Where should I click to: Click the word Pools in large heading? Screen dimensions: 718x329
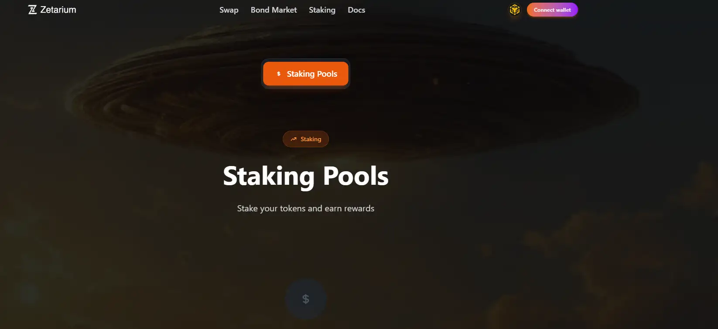356,176
